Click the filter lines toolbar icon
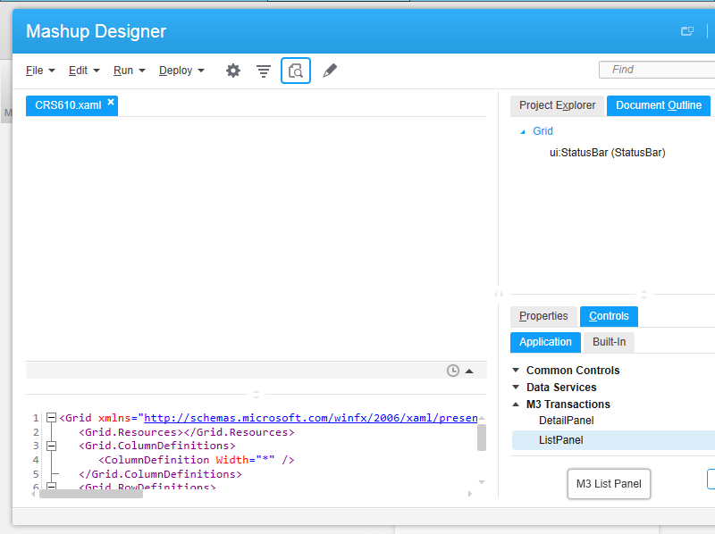The width and height of the screenshot is (715, 534). [264, 71]
